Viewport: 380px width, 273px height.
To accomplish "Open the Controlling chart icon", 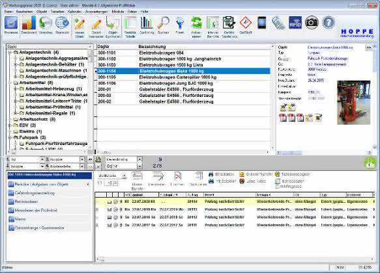I will [x=147, y=23].
